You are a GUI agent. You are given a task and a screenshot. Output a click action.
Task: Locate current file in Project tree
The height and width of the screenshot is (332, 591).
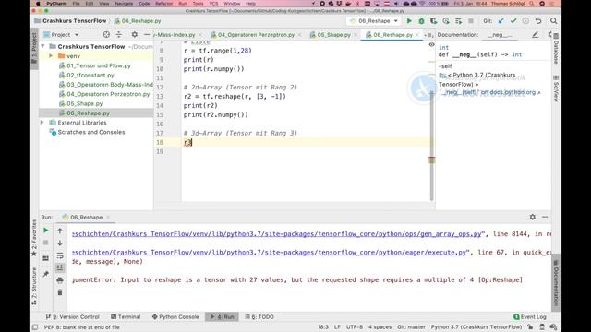[x=106, y=35]
